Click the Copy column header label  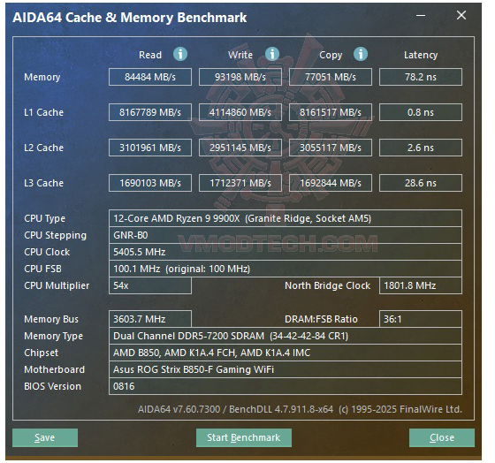pos(331,56)
